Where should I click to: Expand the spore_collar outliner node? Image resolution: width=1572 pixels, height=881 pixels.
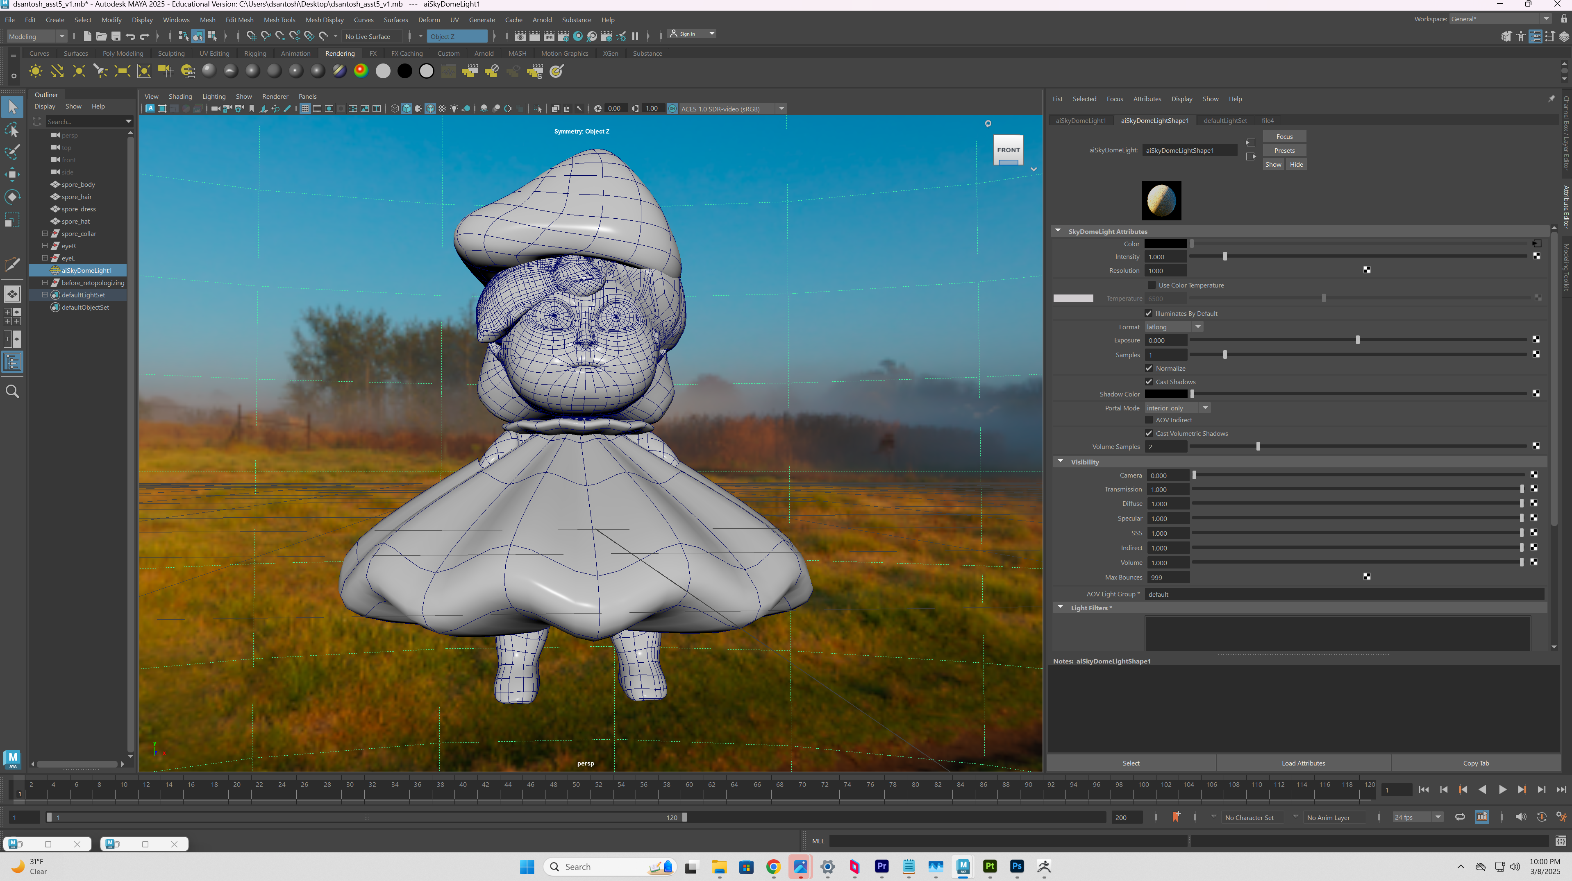pos(45,234)
